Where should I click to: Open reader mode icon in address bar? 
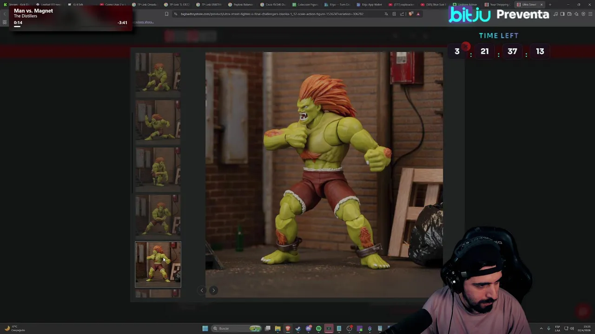(394, 14)
